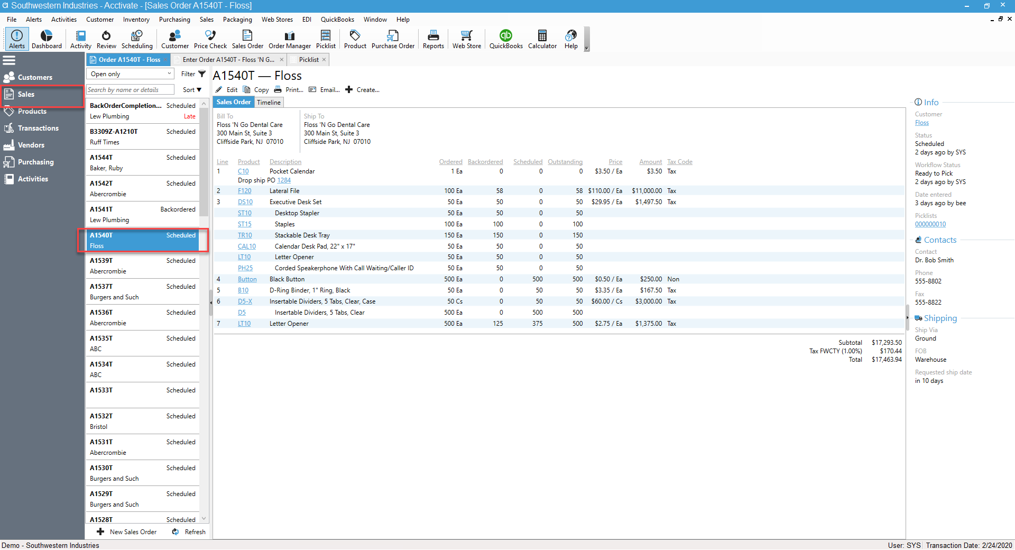Open picklist 000000010 link

[x=930, y=224]
